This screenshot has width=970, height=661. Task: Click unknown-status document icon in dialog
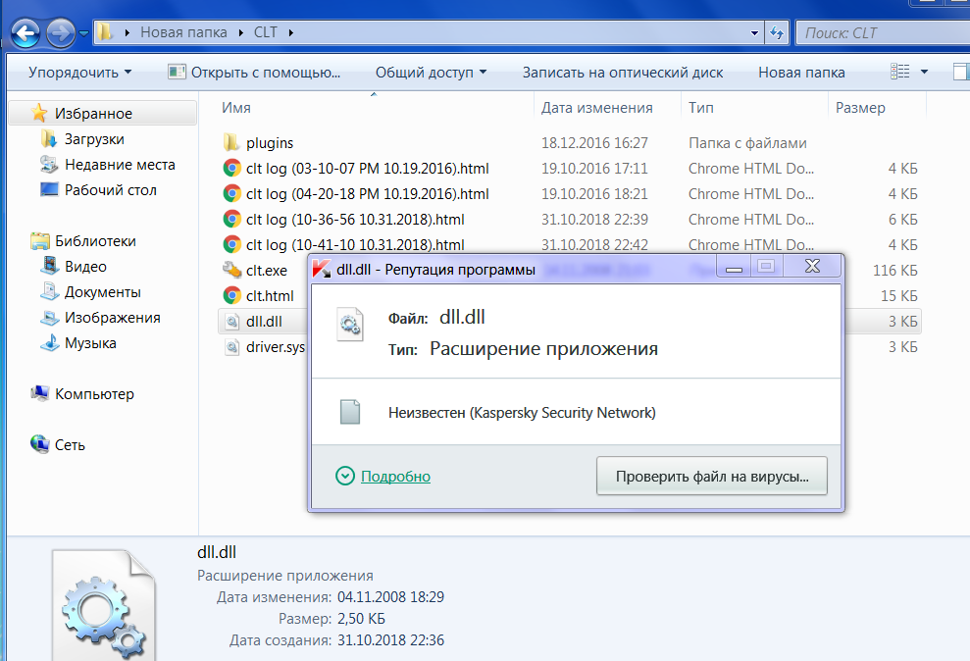[350, 412]
